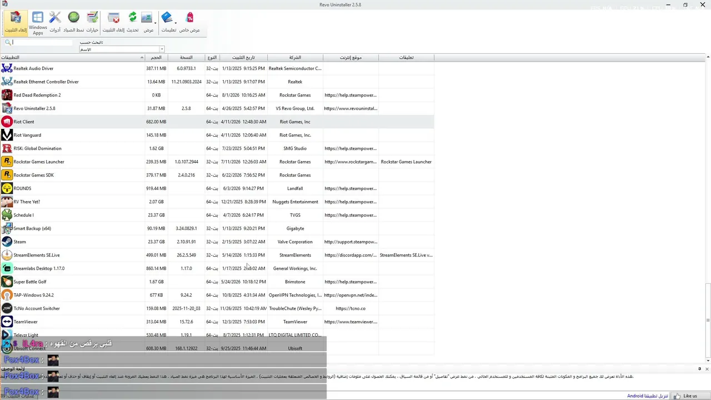Click the version 1.0.107.2944 cell
Viewport: 711px width, 400px height.
[186, 162]
